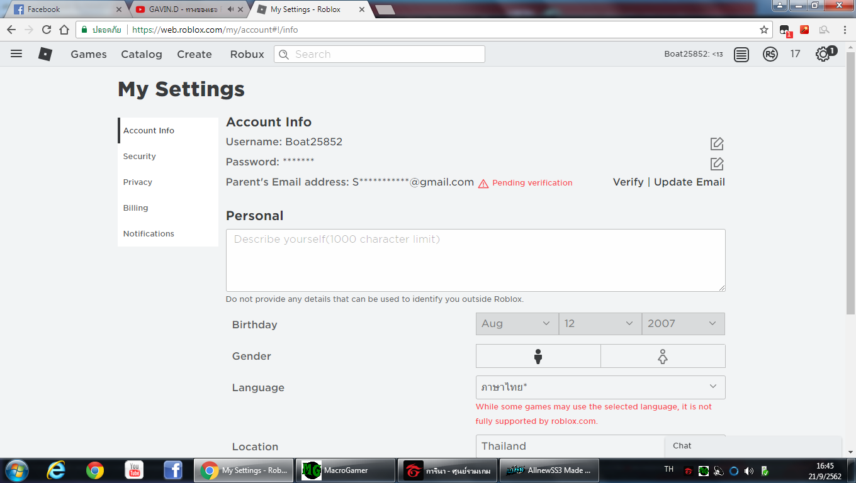The height and width of the screenshot is (483, 856).
Task: Click the grayed image search extension icon
Action: pos(824,30)
